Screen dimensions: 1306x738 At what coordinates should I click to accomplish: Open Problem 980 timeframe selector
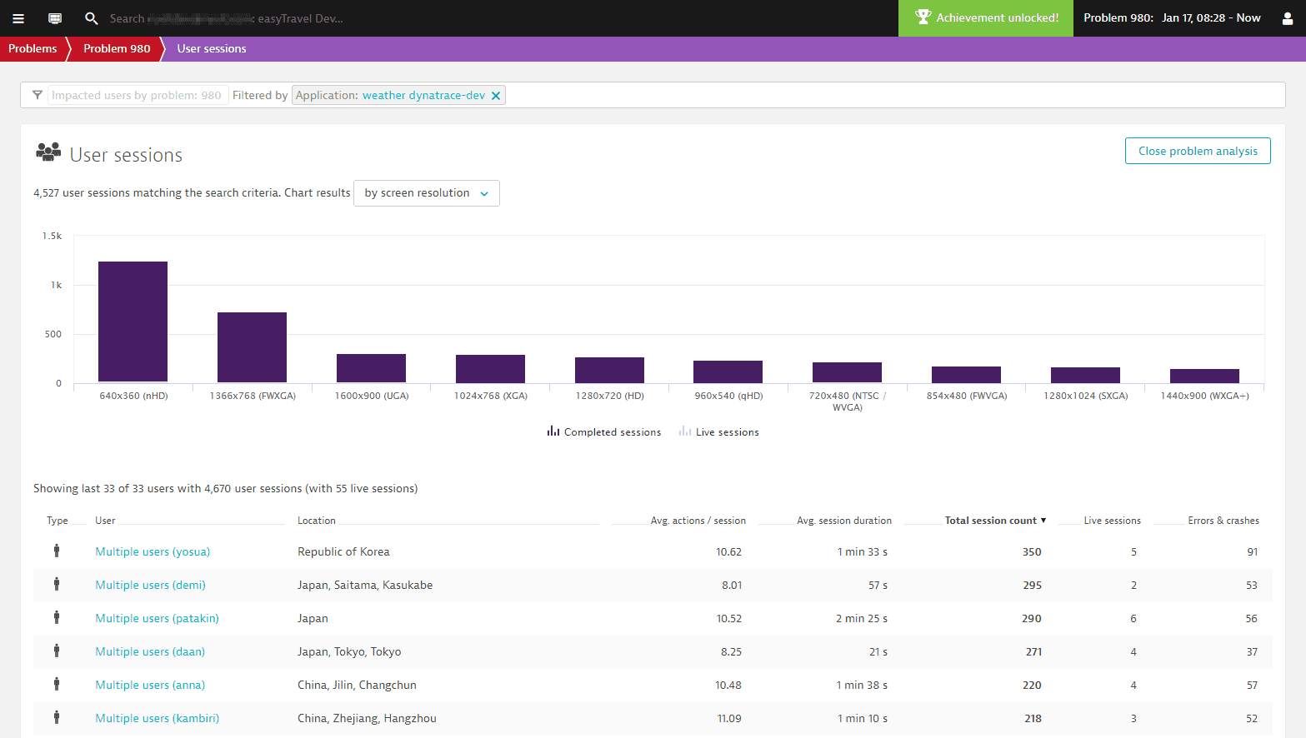click(1172, 17)
